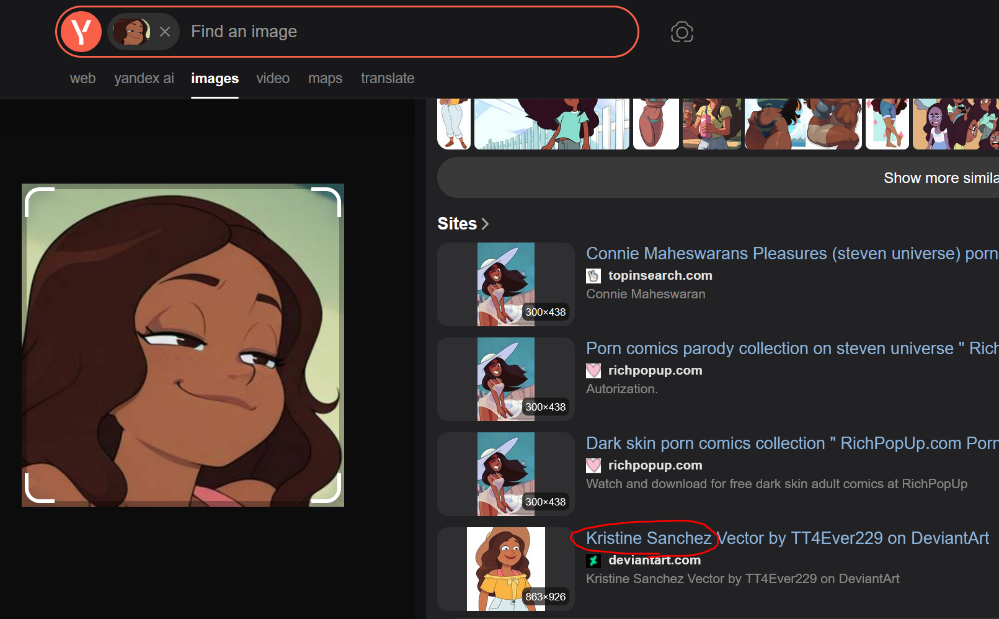This screenshot has height=619, width=999.
Task: Open the DeviantArt result thumbnail, 863×926
Action: 506,569
